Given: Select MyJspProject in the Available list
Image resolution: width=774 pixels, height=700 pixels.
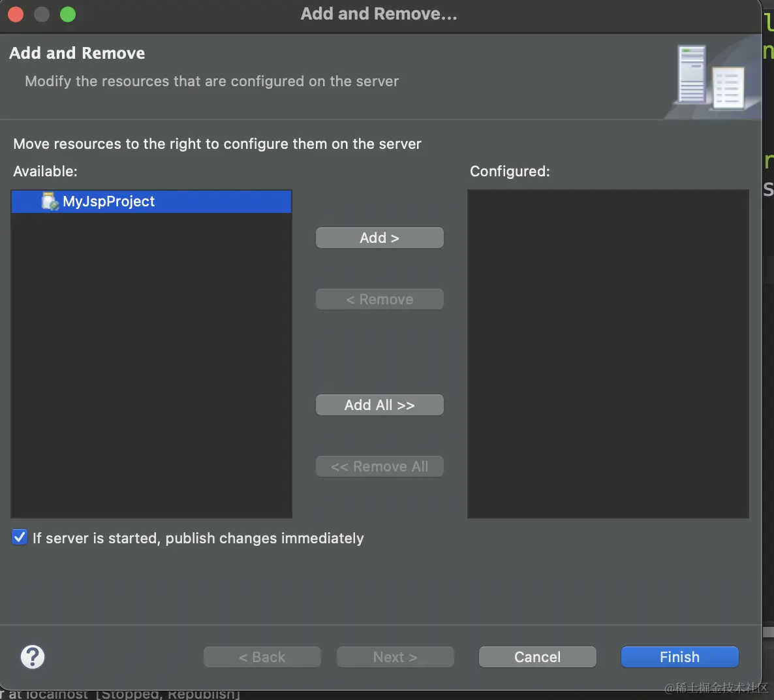Looking at the screenshot, I should click(x=151, y=202).
